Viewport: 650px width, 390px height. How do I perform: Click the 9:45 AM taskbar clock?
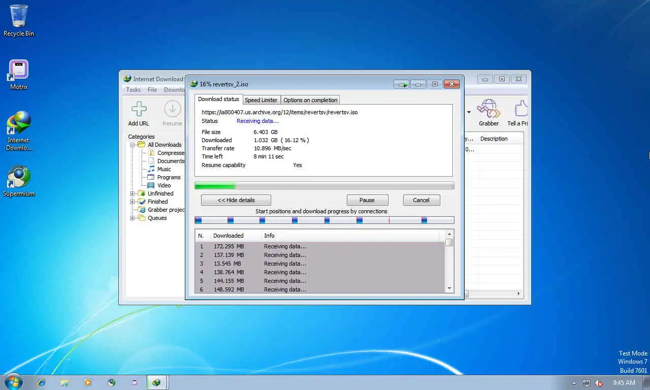[x=624, y=383]
